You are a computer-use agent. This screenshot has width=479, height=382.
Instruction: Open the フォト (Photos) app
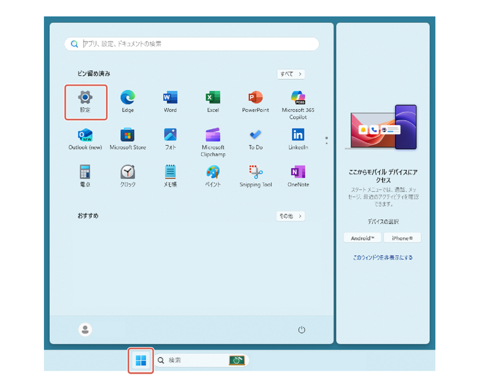point(170,139)
